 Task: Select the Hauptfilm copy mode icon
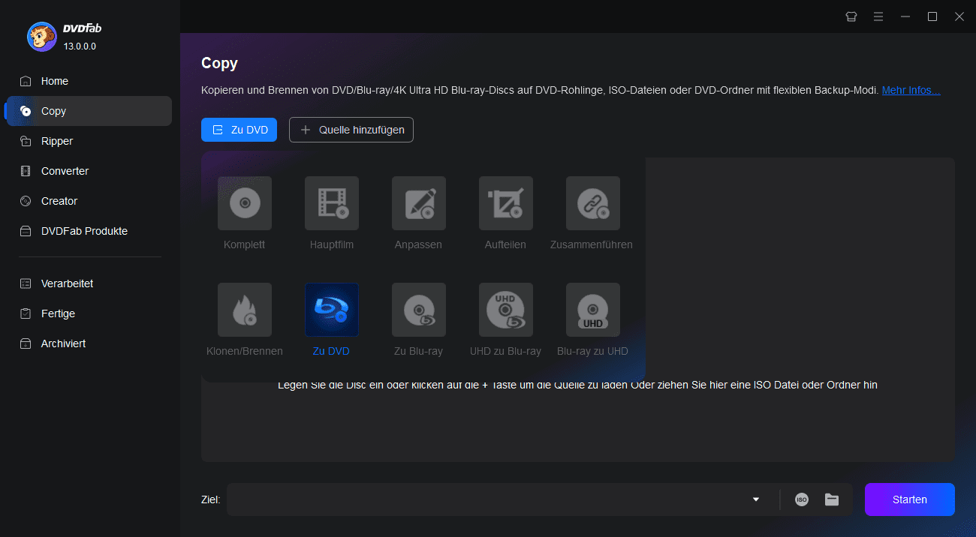(332, 203)
